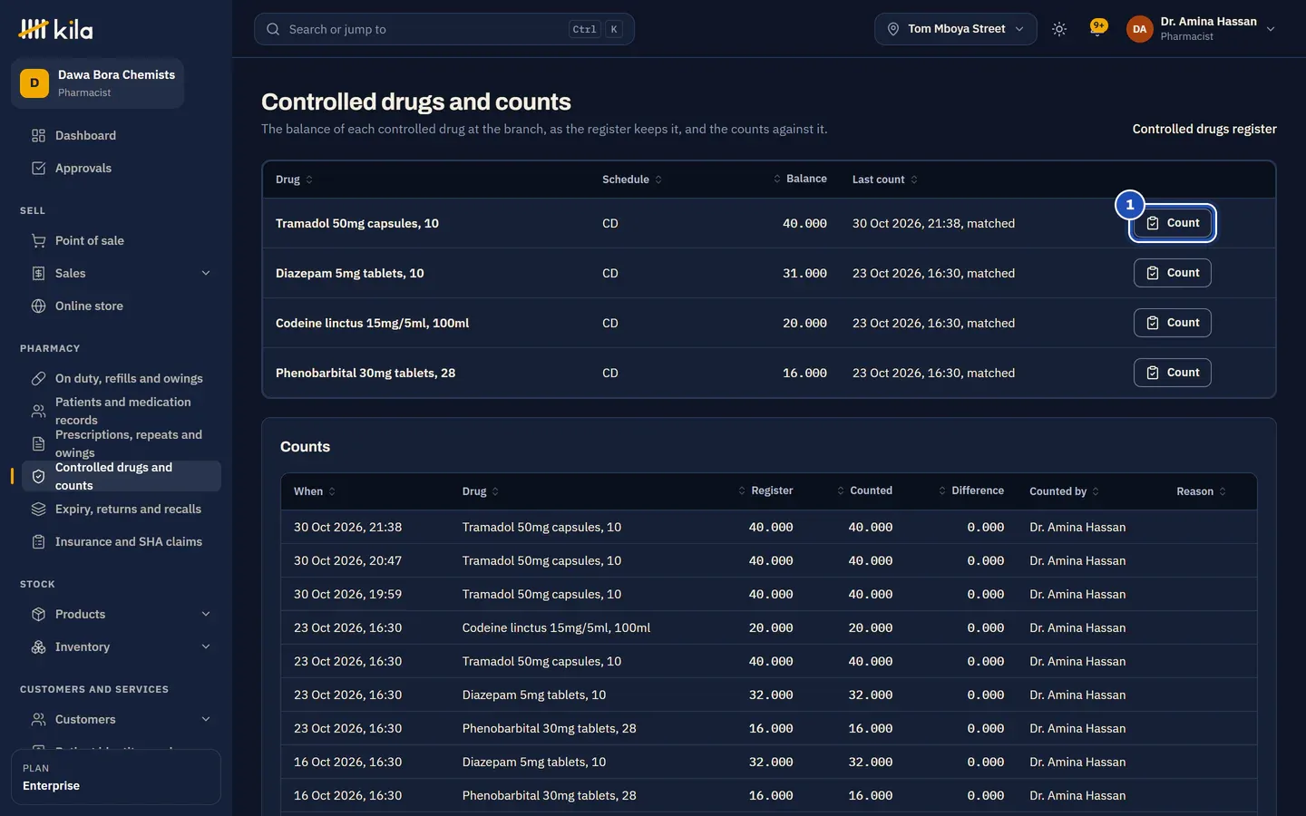Click the Approvals checkbox icon
This screenshot has height=816, width=1306.
coord(38,168)
